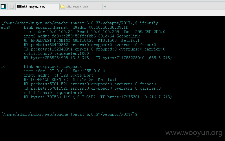Click 'TX bytes:17975301119 (16.7 GiB)' text
Image resolution: width=225 pixels, height=141 pixels.
pos(136,97)
